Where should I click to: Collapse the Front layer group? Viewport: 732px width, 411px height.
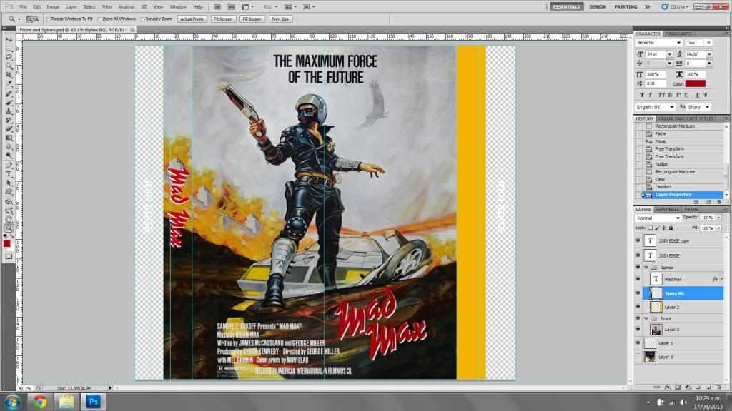pyautogui.click(x=646, y=318)
